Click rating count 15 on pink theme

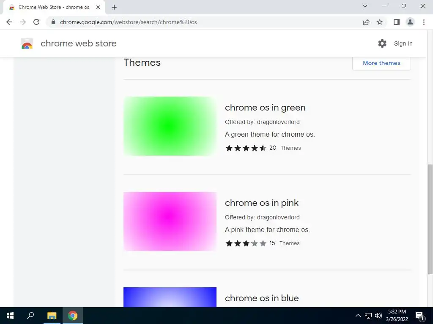pyautogui.click(x=272, y=243)
